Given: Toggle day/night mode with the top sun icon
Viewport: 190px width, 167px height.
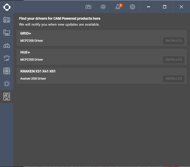Looking at the screenshot, I should [x=103, y=7].
